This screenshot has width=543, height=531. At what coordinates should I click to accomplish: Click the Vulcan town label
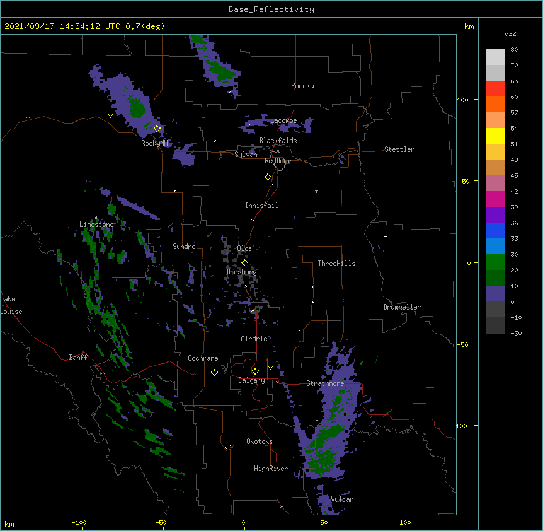coord(342,499)
